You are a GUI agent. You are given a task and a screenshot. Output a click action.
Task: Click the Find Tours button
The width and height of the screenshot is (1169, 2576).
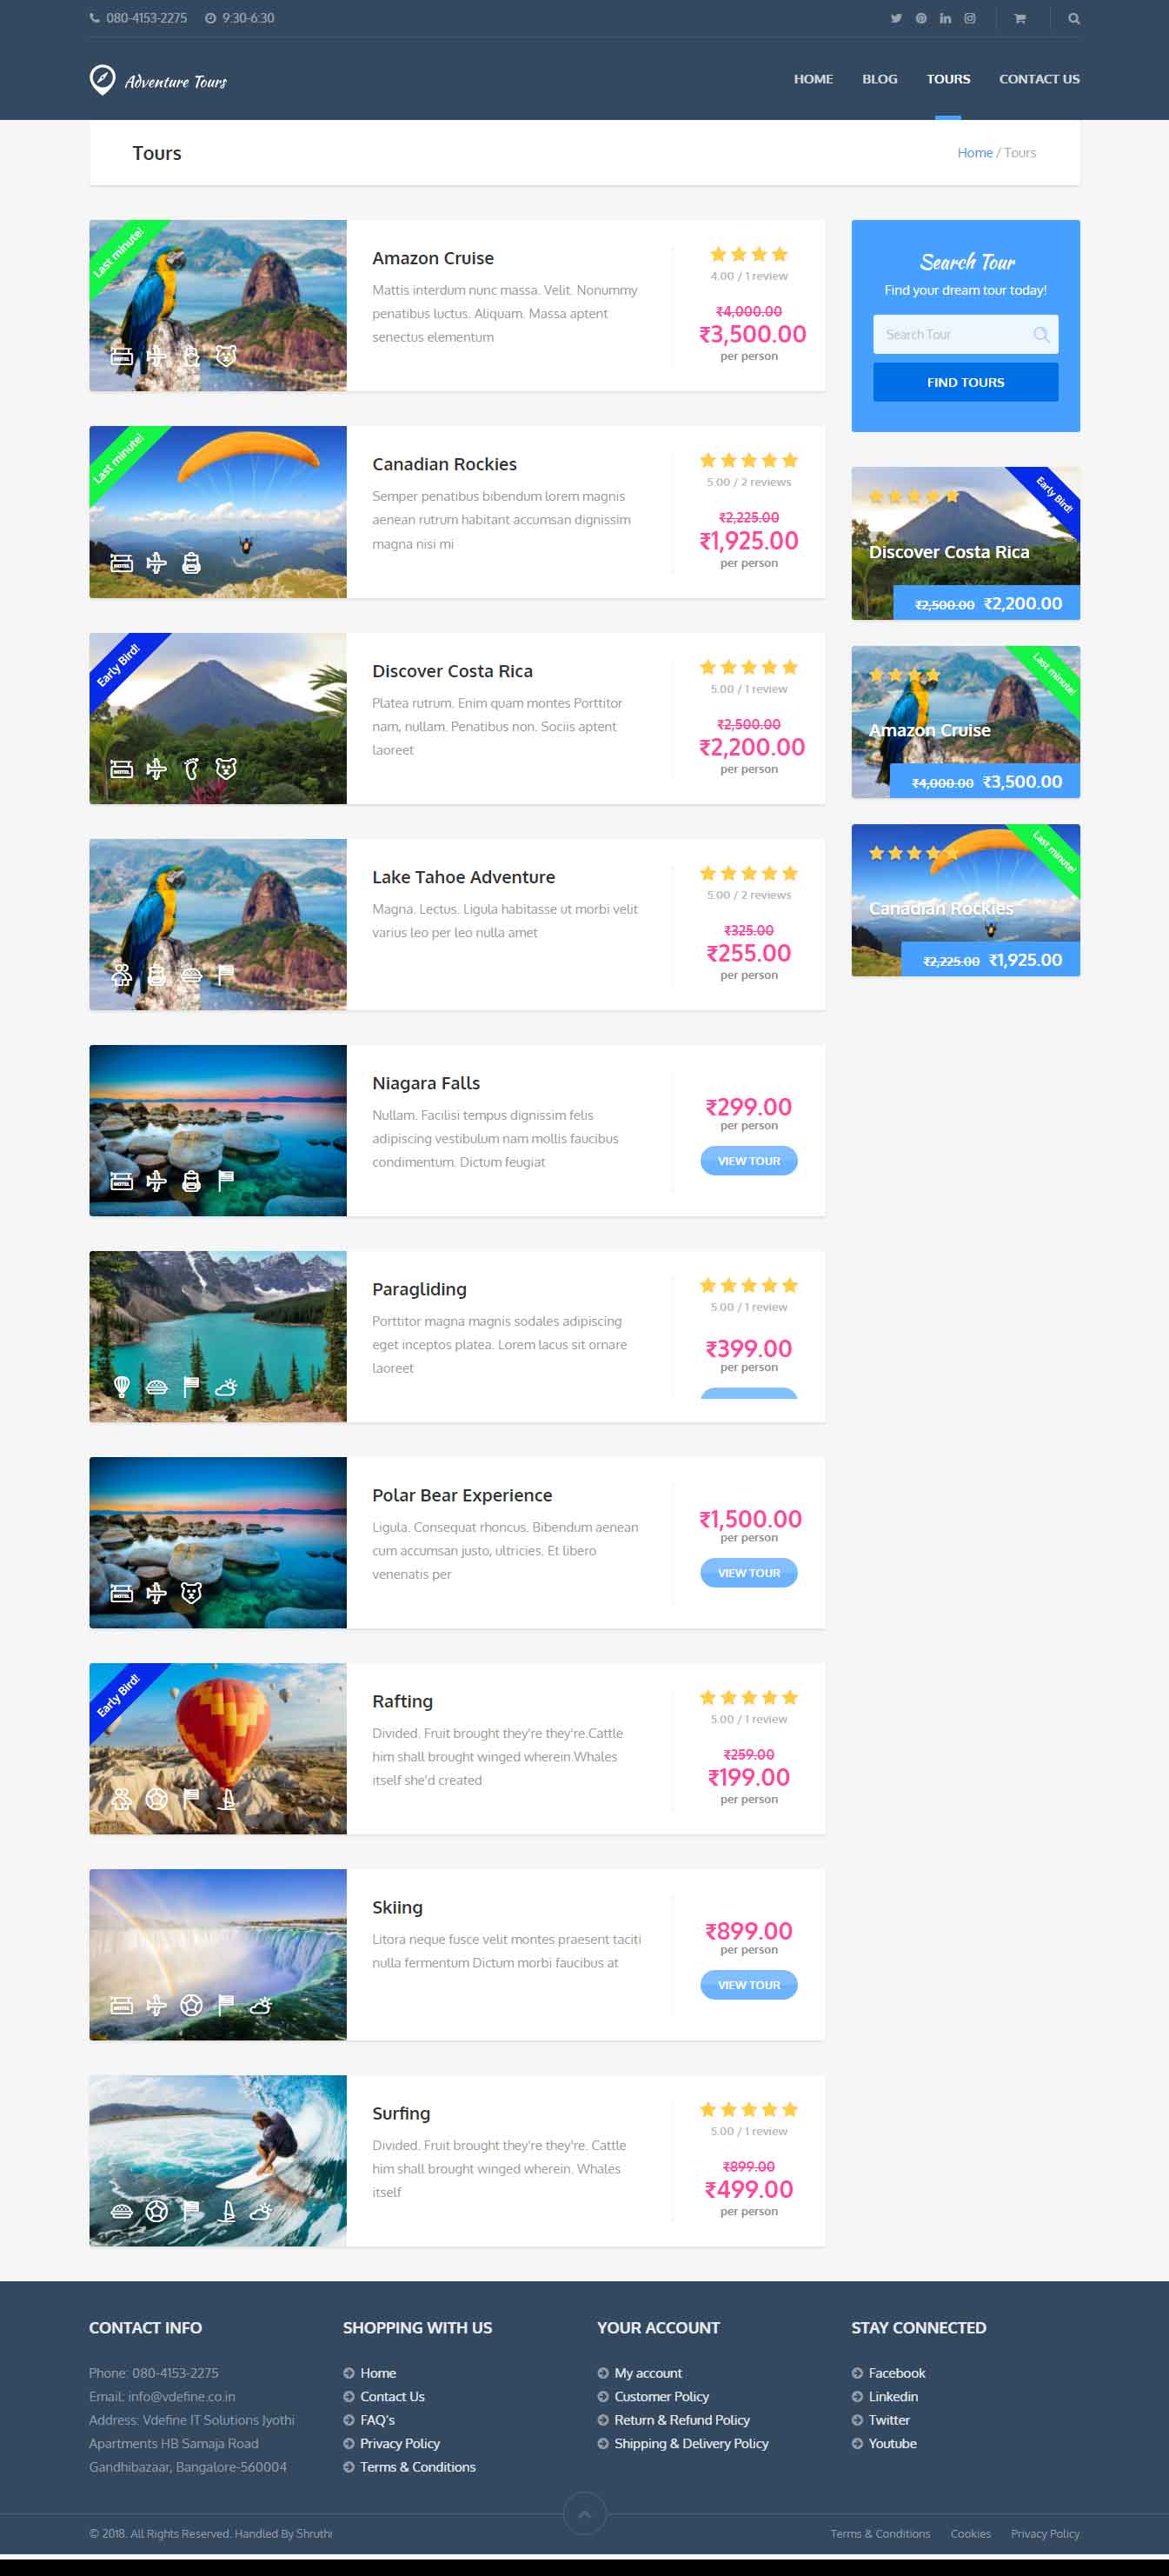pyautogui.click(x=965, y=382)
